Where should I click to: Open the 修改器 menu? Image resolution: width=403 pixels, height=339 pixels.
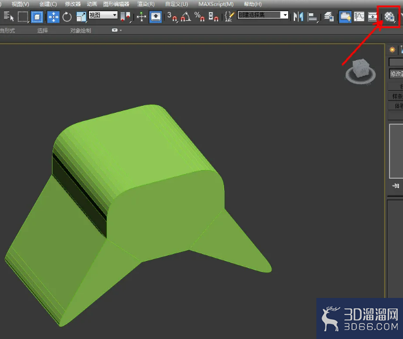[73, 4]
